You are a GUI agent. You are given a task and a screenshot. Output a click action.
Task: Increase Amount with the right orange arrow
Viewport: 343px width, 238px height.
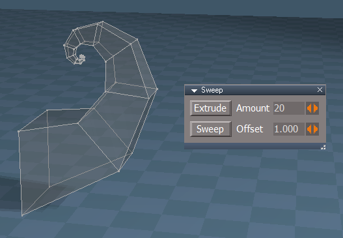point(316,108)
